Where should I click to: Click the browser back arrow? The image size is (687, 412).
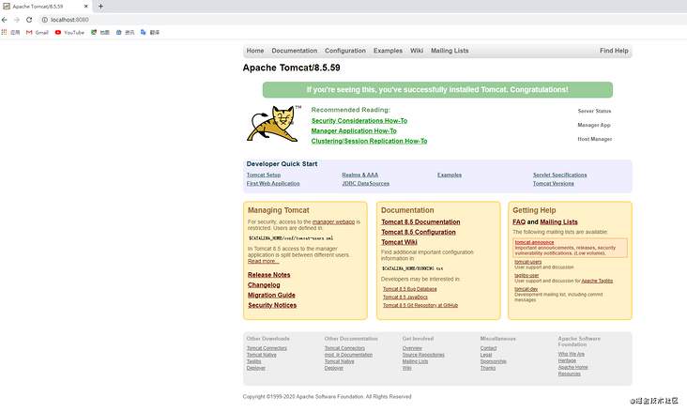(6, 19)
